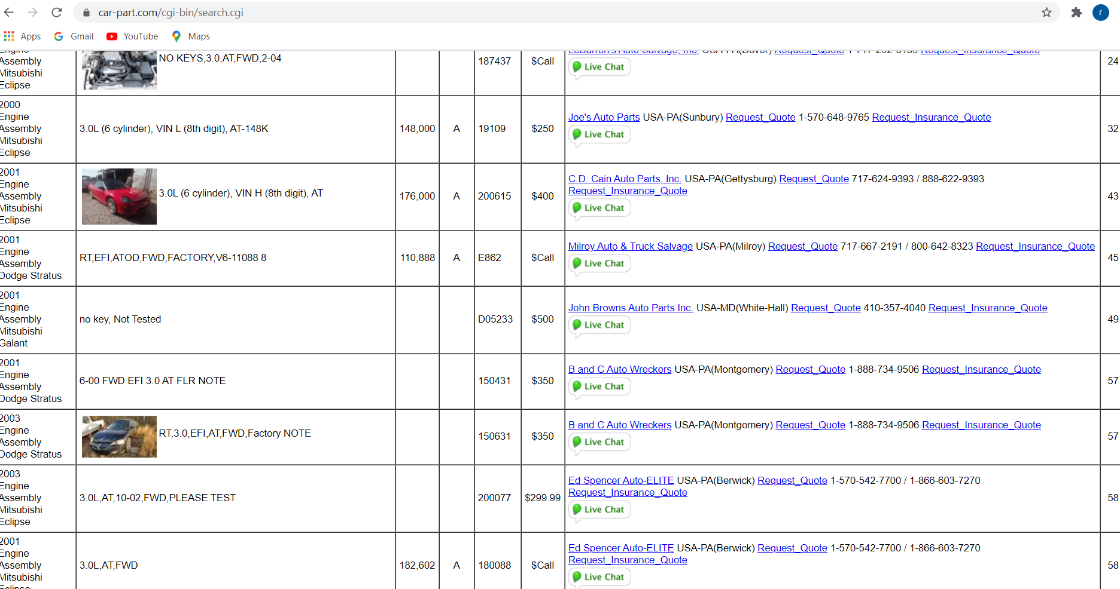1120x589 pixels.
Task: Go back to the previous page
Action: point(9,13)
